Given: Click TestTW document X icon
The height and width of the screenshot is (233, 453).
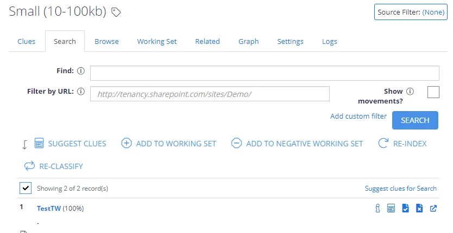Looking at the screenshot, I should coord(419,208).
